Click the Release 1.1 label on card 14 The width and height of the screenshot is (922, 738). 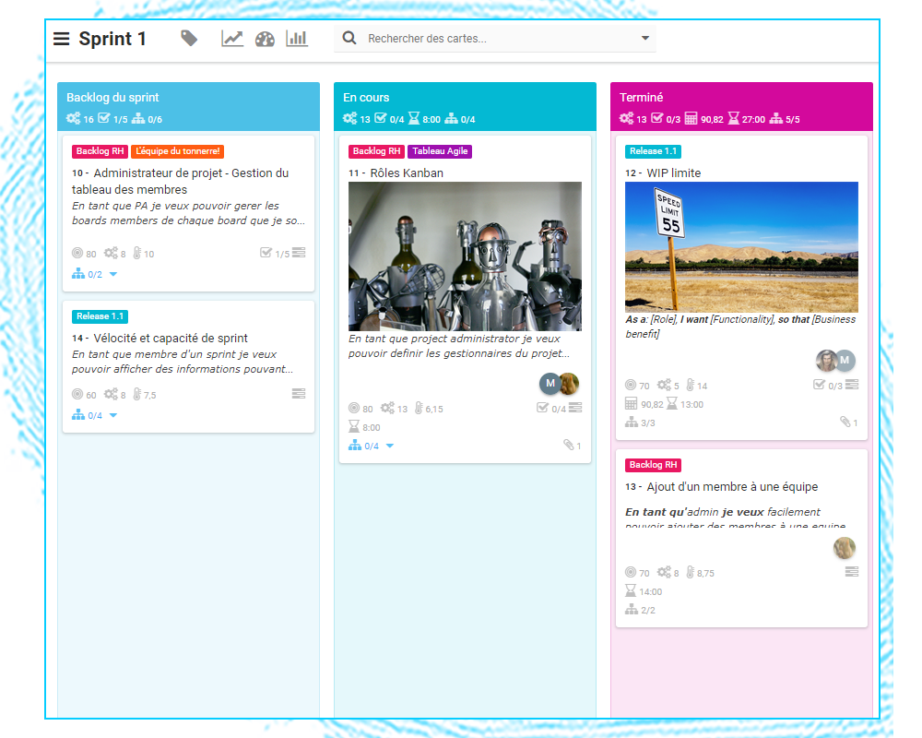pos(100,316)
